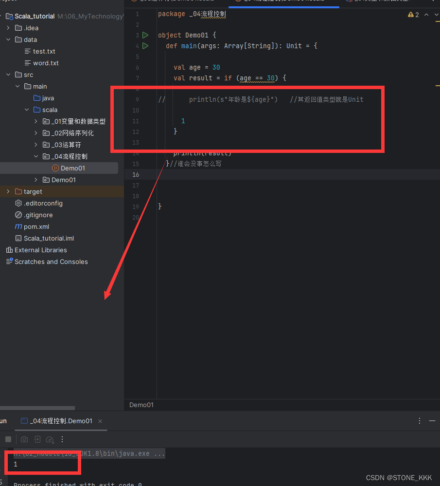Hide the Run tool window
Image resolution: width=440 pixels, height=486 pixels.
(432, 421)
